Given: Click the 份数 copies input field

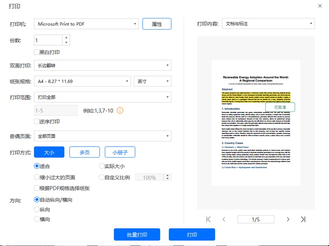Looking at the screenshot, I should tap(48, 40).
